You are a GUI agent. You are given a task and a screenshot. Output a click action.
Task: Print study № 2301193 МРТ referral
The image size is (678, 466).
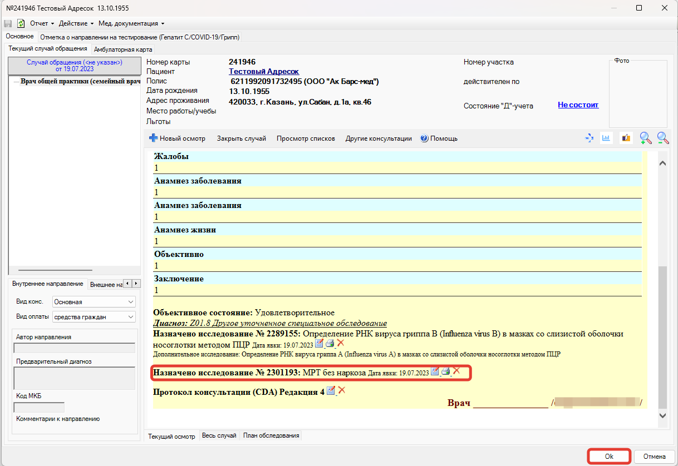click(446, 371)
